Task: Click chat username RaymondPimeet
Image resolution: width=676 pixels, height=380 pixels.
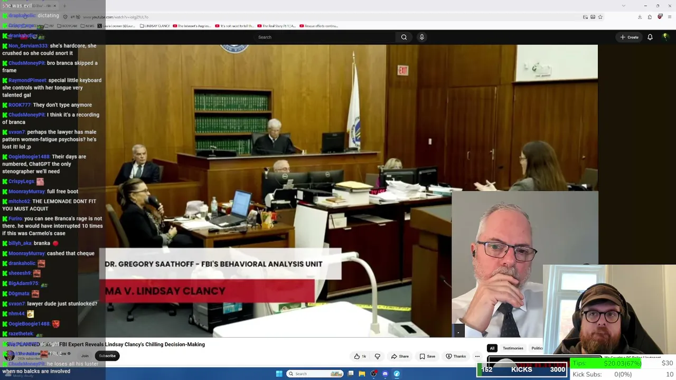Action: pos(27,80)
